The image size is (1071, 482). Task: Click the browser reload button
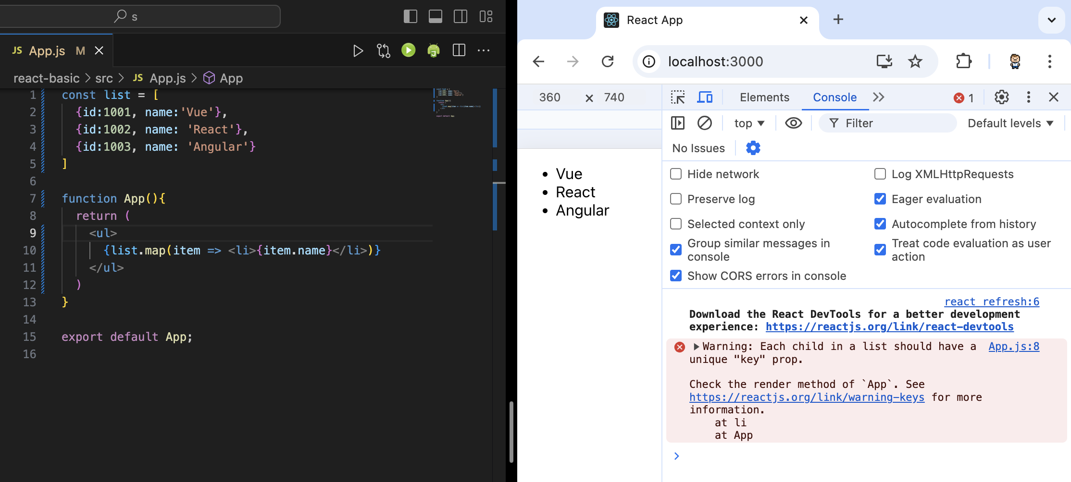(608, 61)
